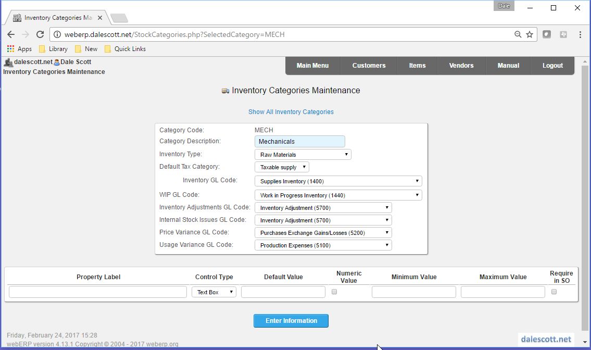Click the Show All Inventory Categories link
Image resolution: width=591 pixels, height=350 pixels.
click(x=291, y=111)
